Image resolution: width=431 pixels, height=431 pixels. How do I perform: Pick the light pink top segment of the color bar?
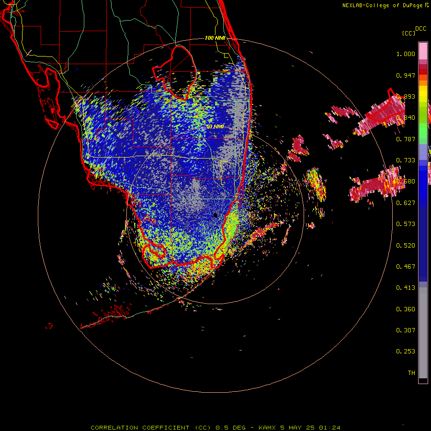coord(423,51)
